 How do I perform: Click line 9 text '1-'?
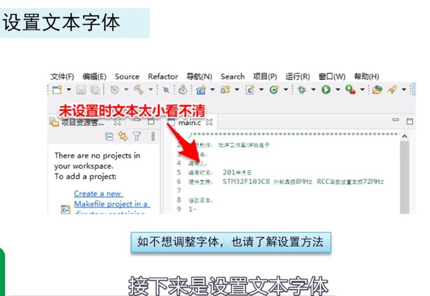point(192,209)
